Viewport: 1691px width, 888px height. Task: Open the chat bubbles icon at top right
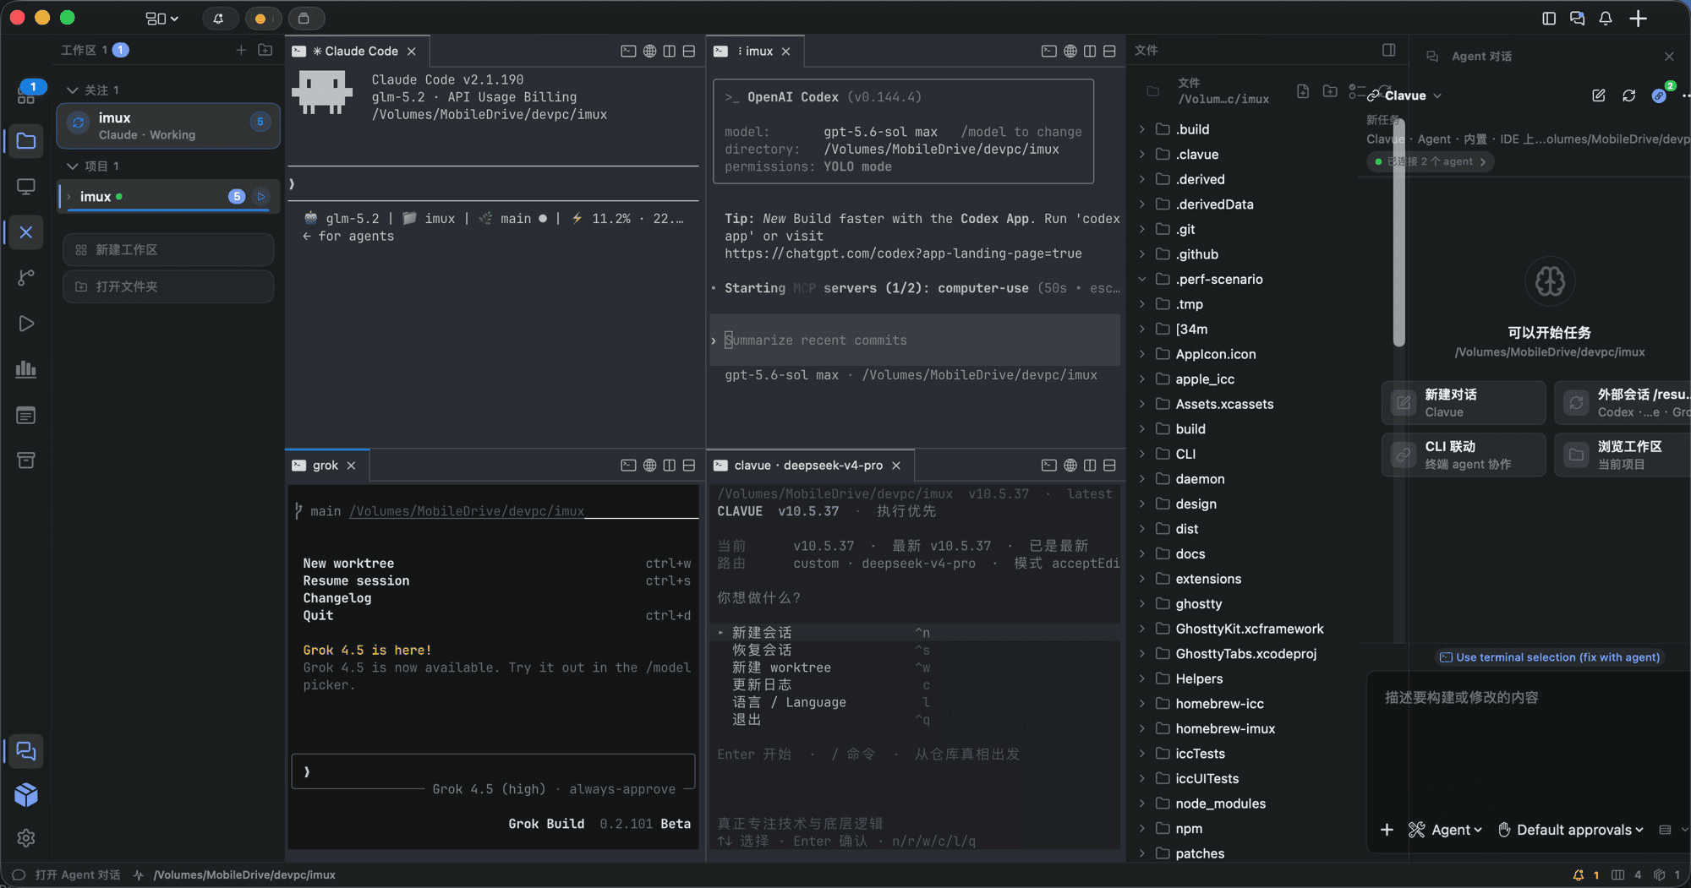click(1577, 18)
